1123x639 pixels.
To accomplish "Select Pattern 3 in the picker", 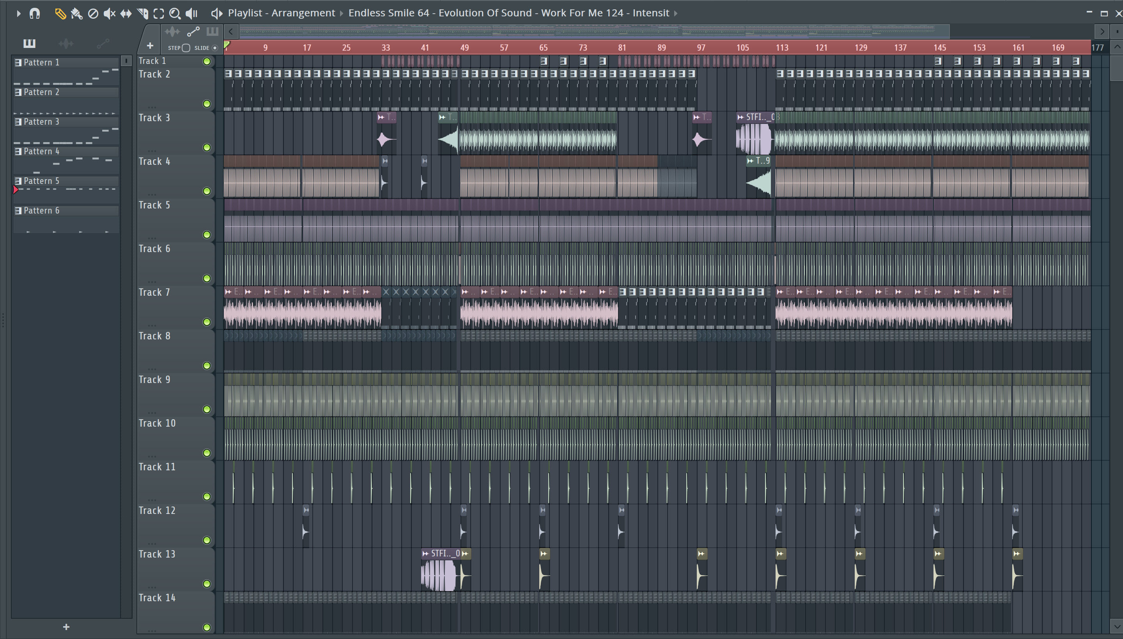I will pos(66,122).
